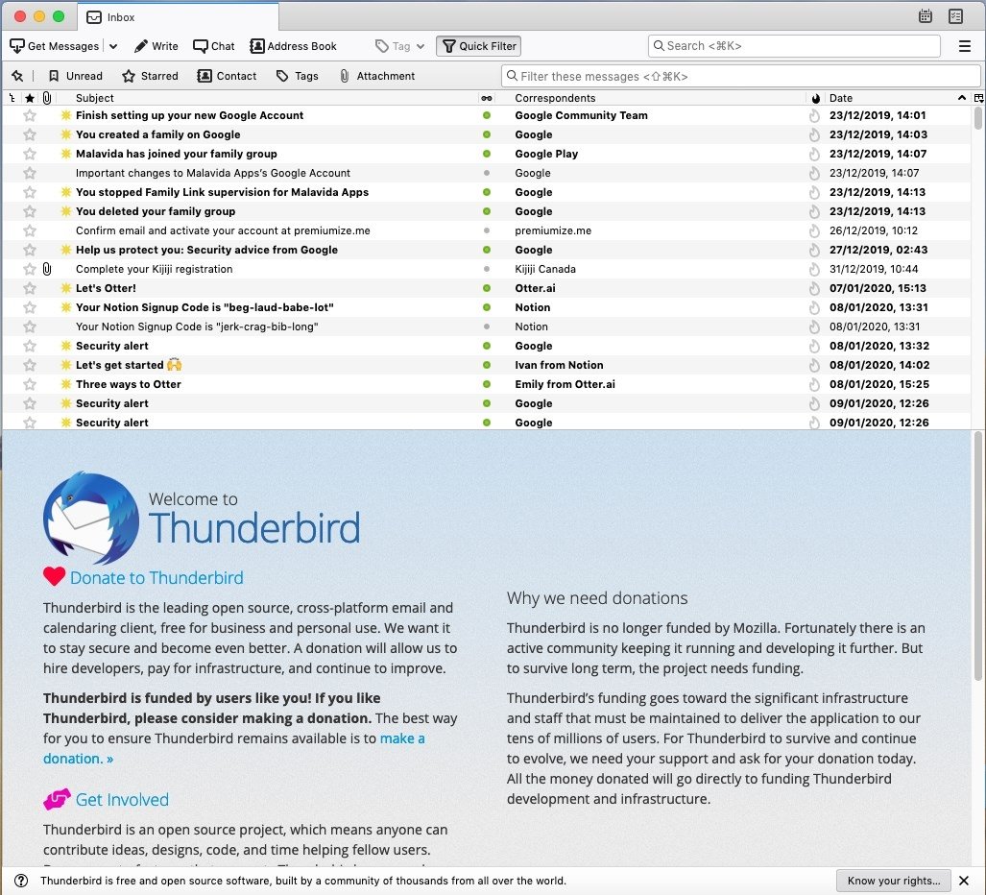
Task: Filter messages with Attachment
Action: pos(377,76)
